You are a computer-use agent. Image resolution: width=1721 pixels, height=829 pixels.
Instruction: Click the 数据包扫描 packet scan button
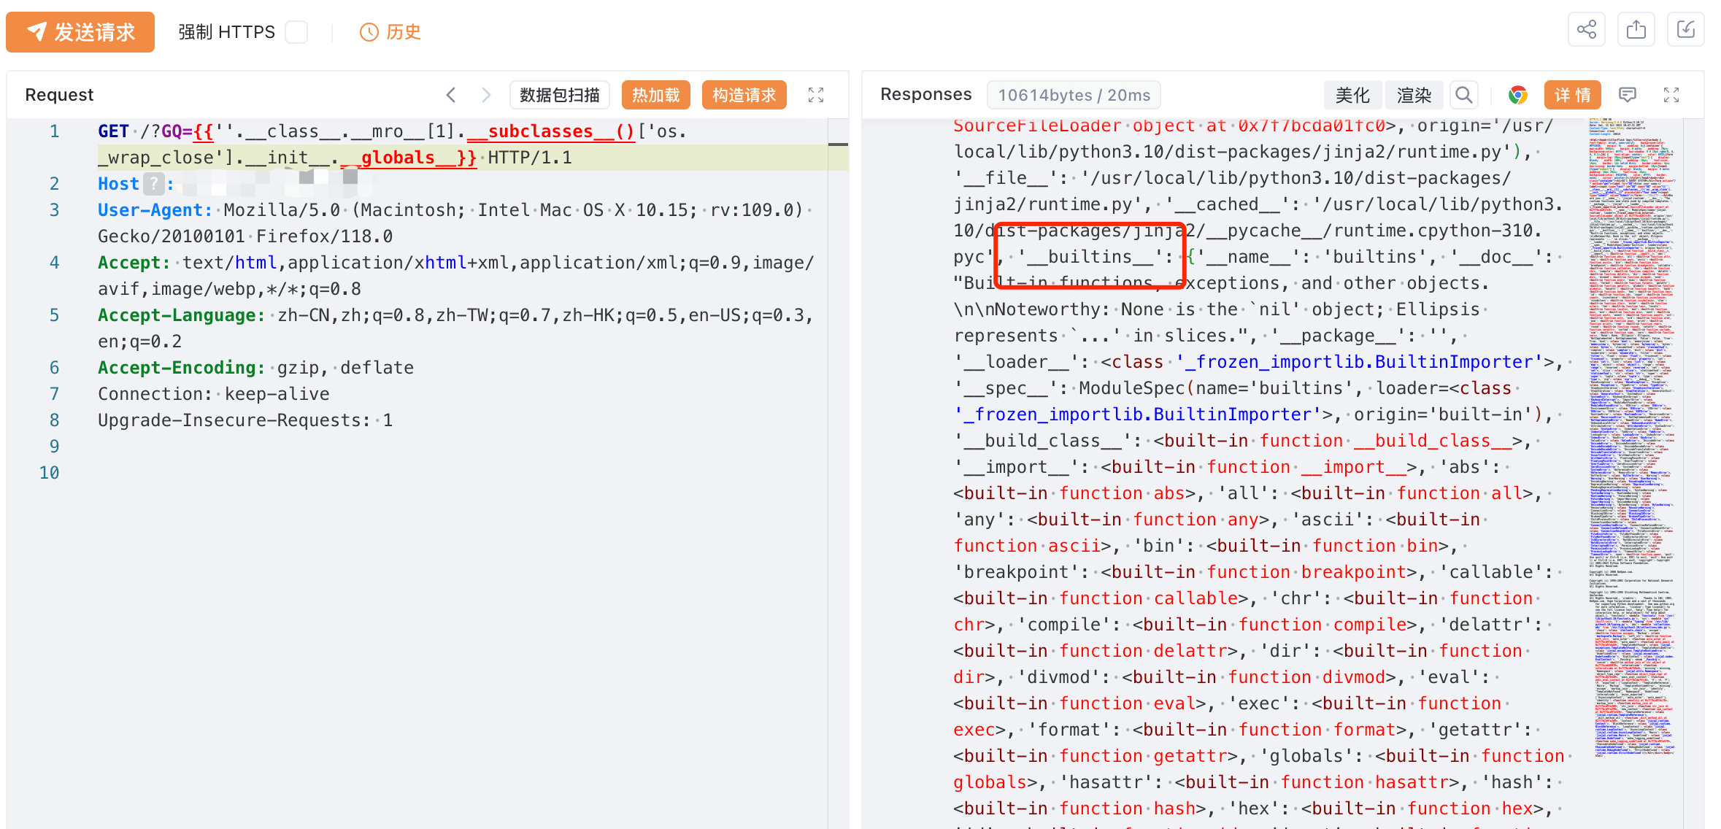click(560, 95)
